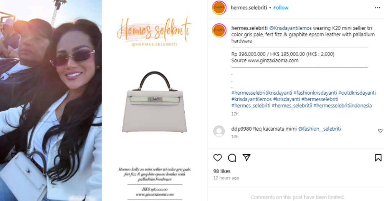Screen dimensions: 384x201
Task: Save the post with the bookmark icon
Action: tap(378, 158)
